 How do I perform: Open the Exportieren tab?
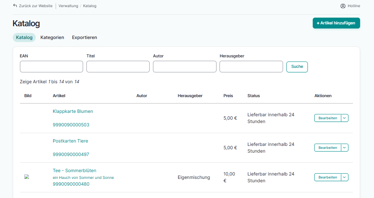[x=85, y=37]
